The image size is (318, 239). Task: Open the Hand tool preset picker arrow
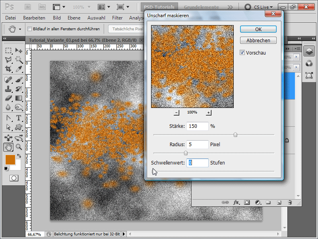click(20, 29)
